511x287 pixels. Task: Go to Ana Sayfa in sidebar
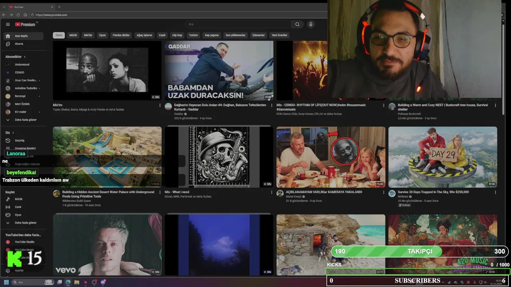23,36
